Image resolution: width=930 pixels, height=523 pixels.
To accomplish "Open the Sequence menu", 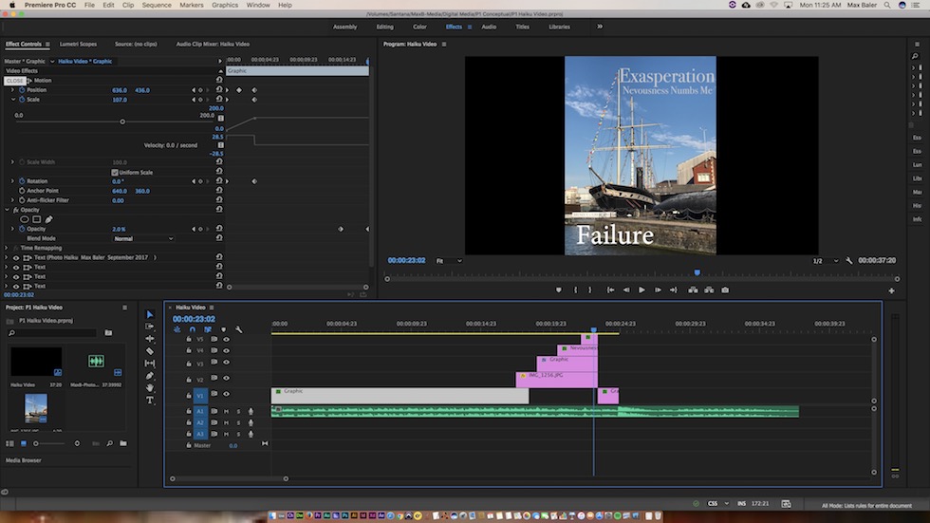I will 157,5.
